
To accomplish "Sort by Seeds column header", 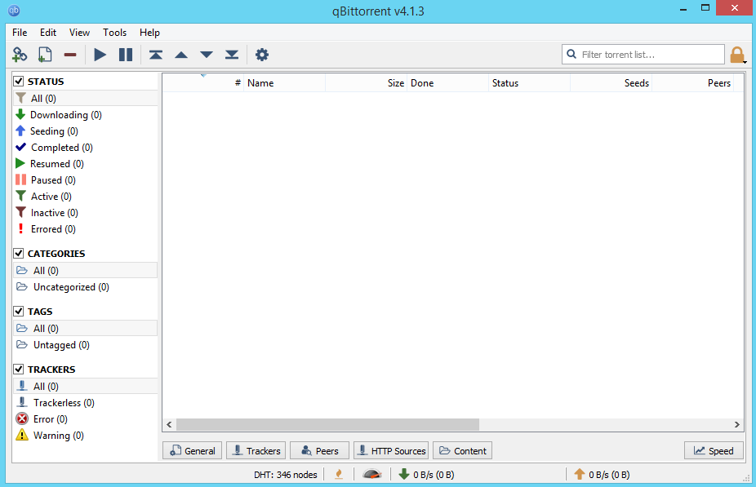I will click(x=611, y=83).
